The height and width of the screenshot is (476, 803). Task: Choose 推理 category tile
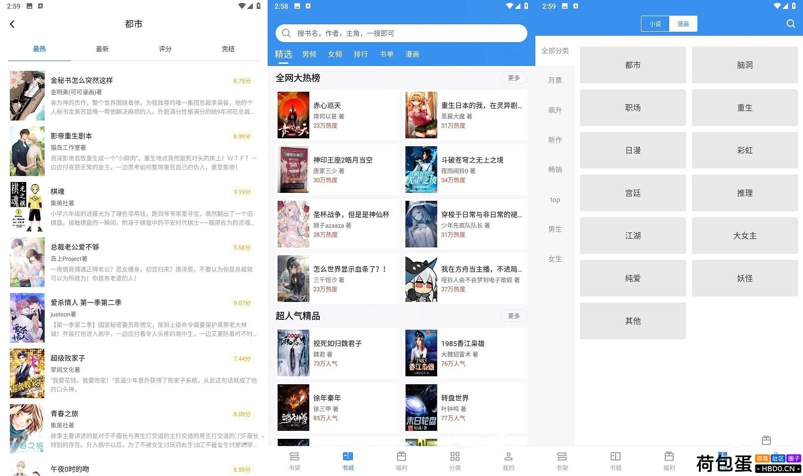coord(745,193)
